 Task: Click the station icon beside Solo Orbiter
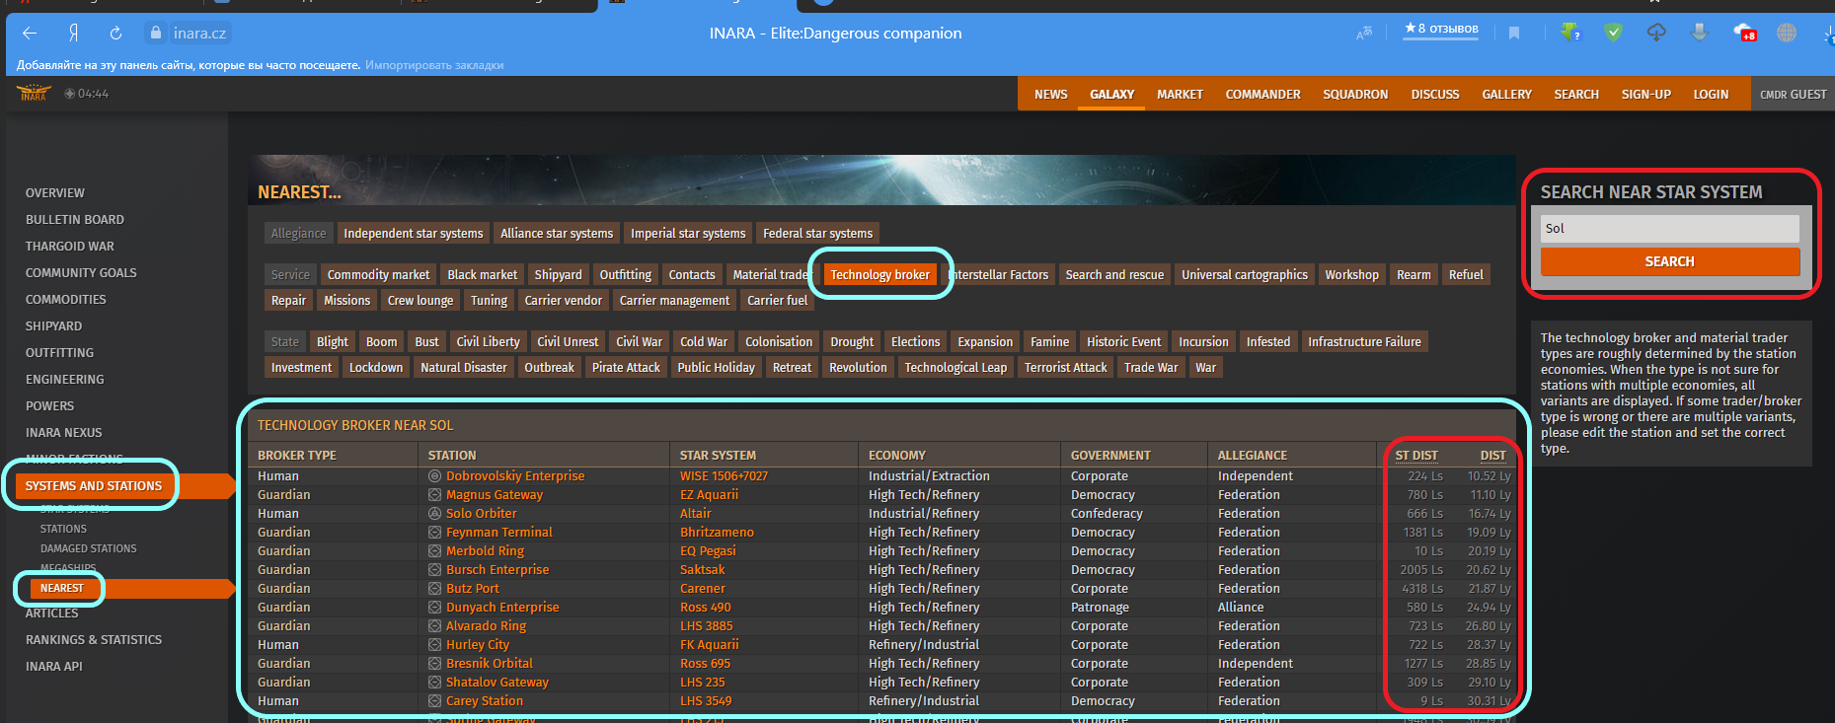[434, 514]
